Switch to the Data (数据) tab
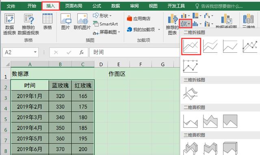 click(115, 6)
